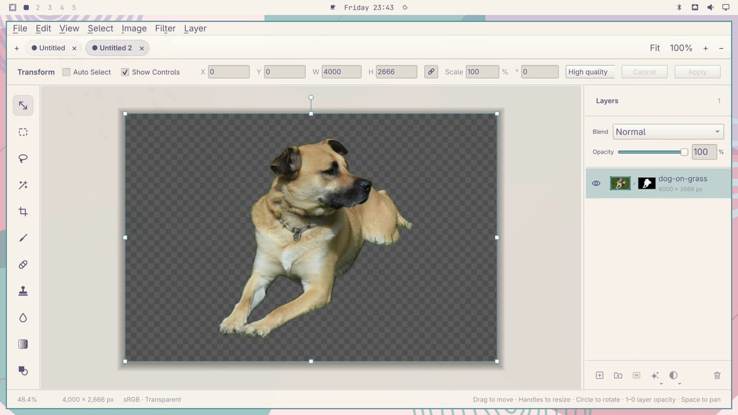Screen dimensions: 738x415
Task: Delete layer with the trash icon
Action: pyautogui.click(x=717, y=375)
